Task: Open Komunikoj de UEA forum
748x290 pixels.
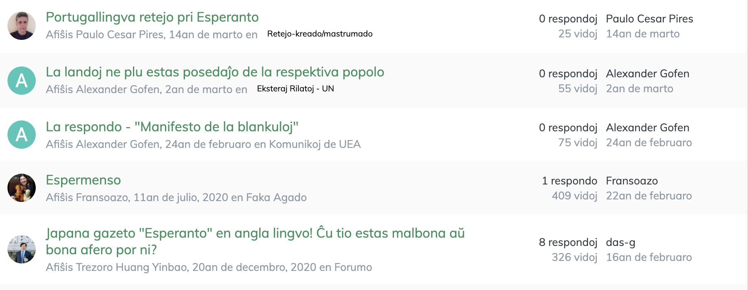Action: [x=315, y=144]
